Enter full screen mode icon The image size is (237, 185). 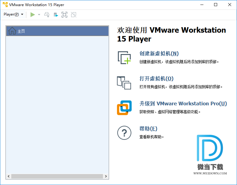[x=64, y=15]
